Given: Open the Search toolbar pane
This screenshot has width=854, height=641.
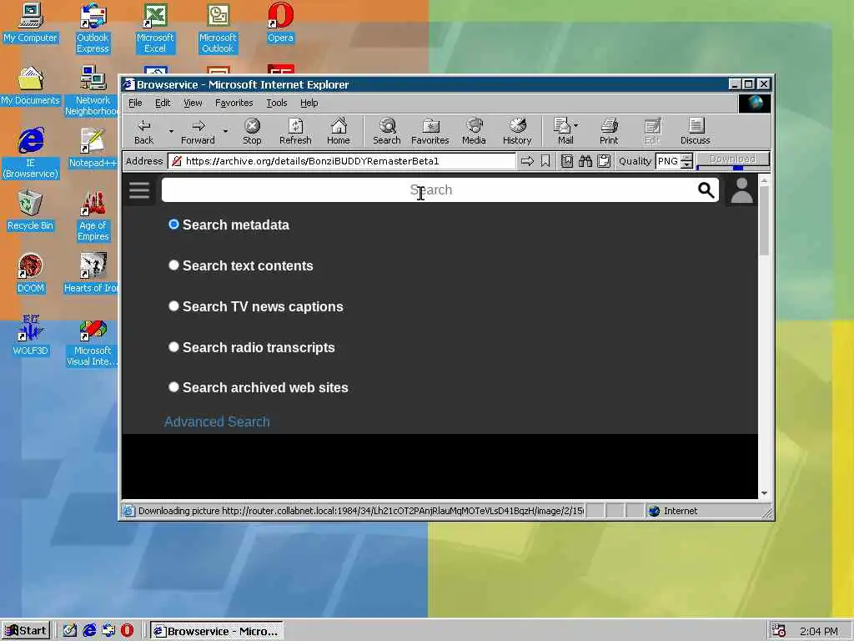Looking at the screenshot, I should [x=387, y=132].
